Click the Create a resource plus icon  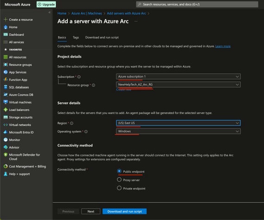pyautogui.click(x=6, y=19)
